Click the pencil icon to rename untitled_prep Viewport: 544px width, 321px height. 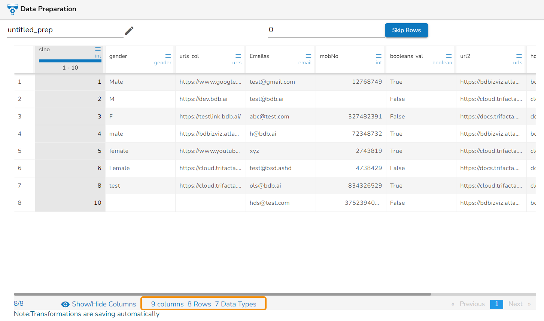[x=129, y=31]
